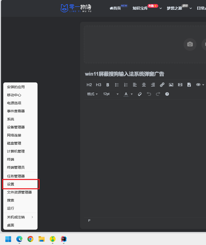Toggle the eye visibility option

198,85
